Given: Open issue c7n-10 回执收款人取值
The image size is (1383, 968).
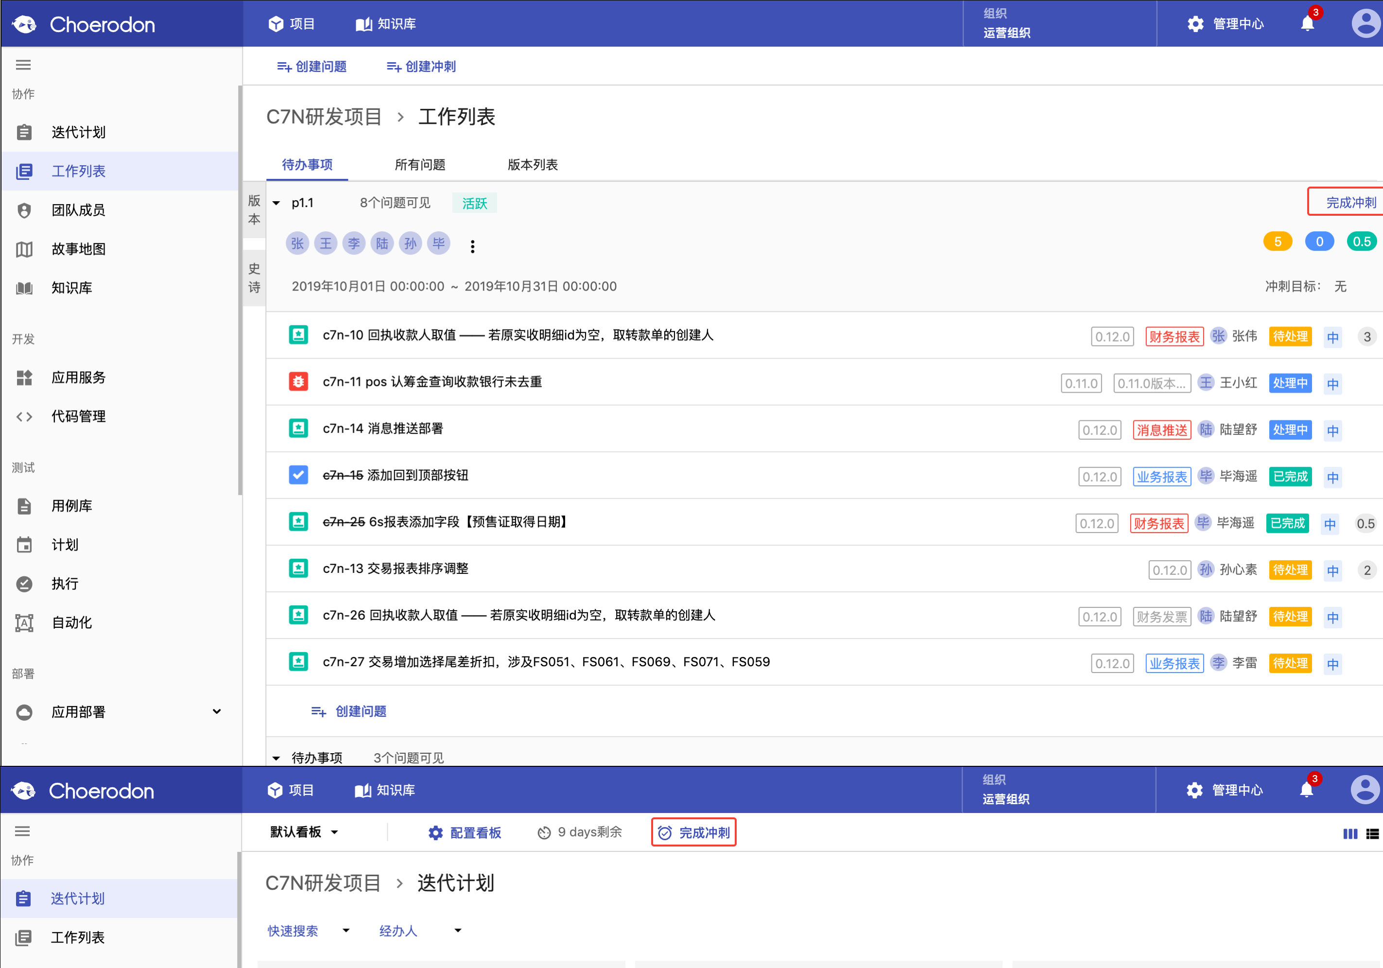Looking at the screenshot, I should (x=519, y=335).
